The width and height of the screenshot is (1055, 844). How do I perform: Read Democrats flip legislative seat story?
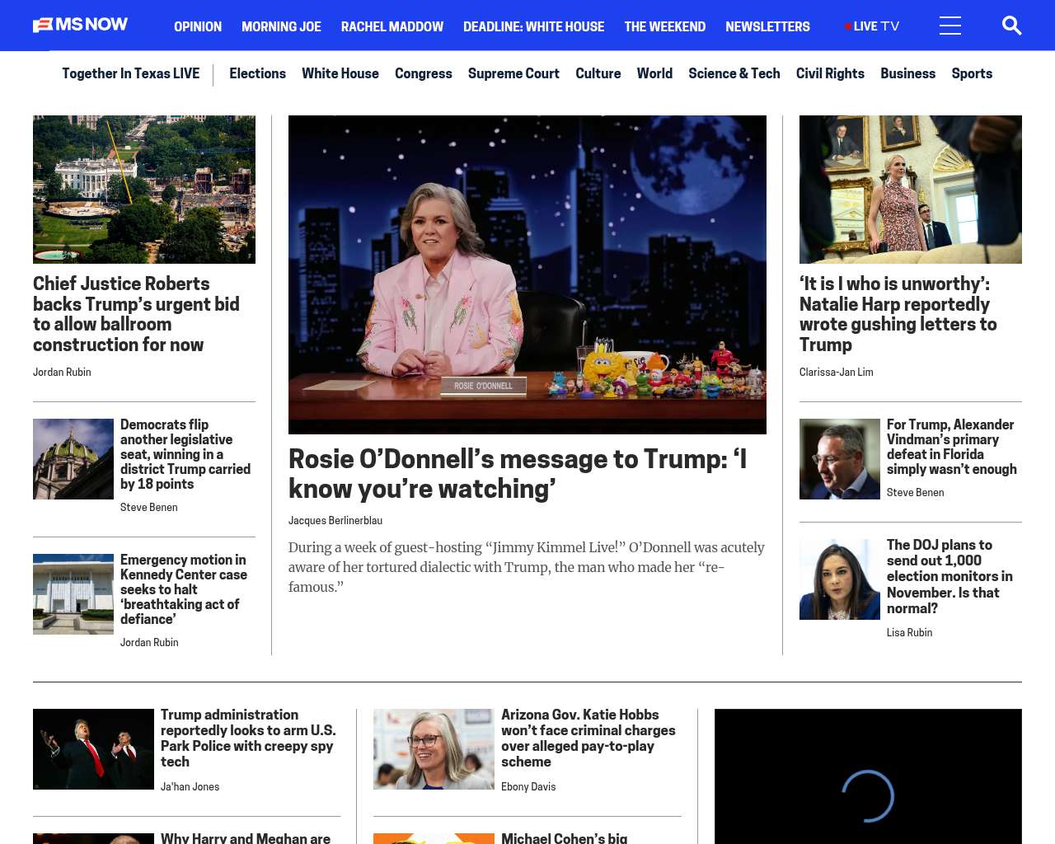[185, 454]
